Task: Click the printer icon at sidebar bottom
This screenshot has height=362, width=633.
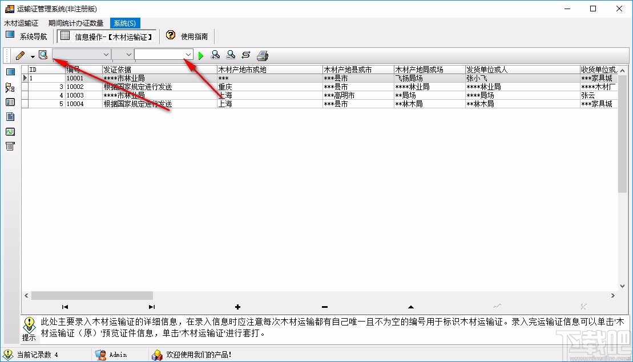Action: pyautogui.click(x=10, y=146)
